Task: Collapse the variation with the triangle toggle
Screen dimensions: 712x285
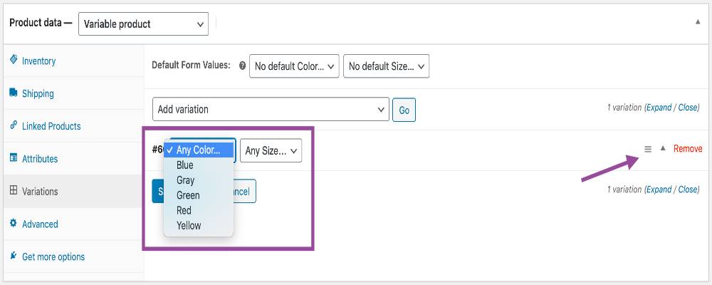Action: coord(663,148)
